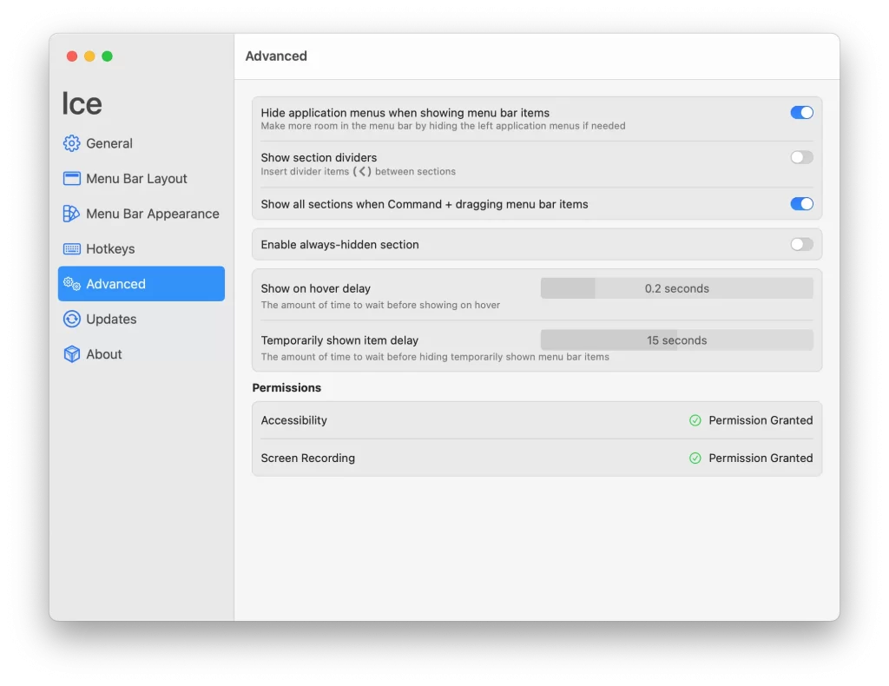Screen dimensions: 889x686
Task: Click 'Make more room in the menu bar' description
Action: point(444,126)
